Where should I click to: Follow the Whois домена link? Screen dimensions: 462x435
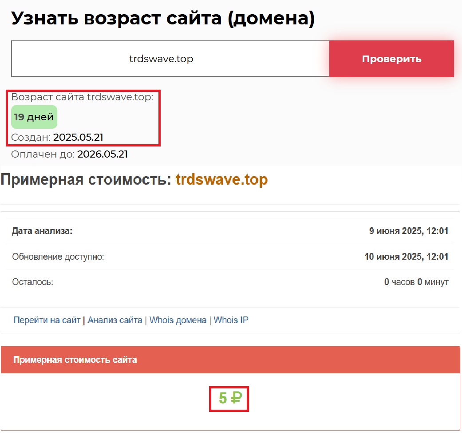point(178,320)
